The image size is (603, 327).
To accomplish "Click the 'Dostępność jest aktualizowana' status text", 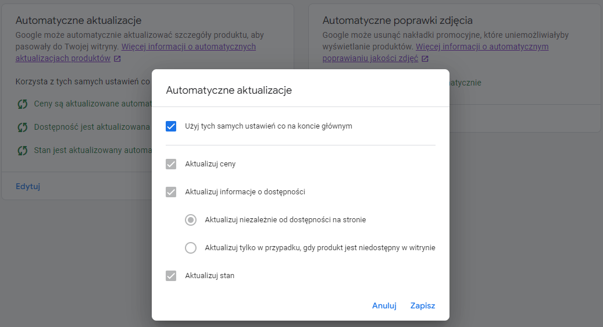I will [x=92, y=127].
